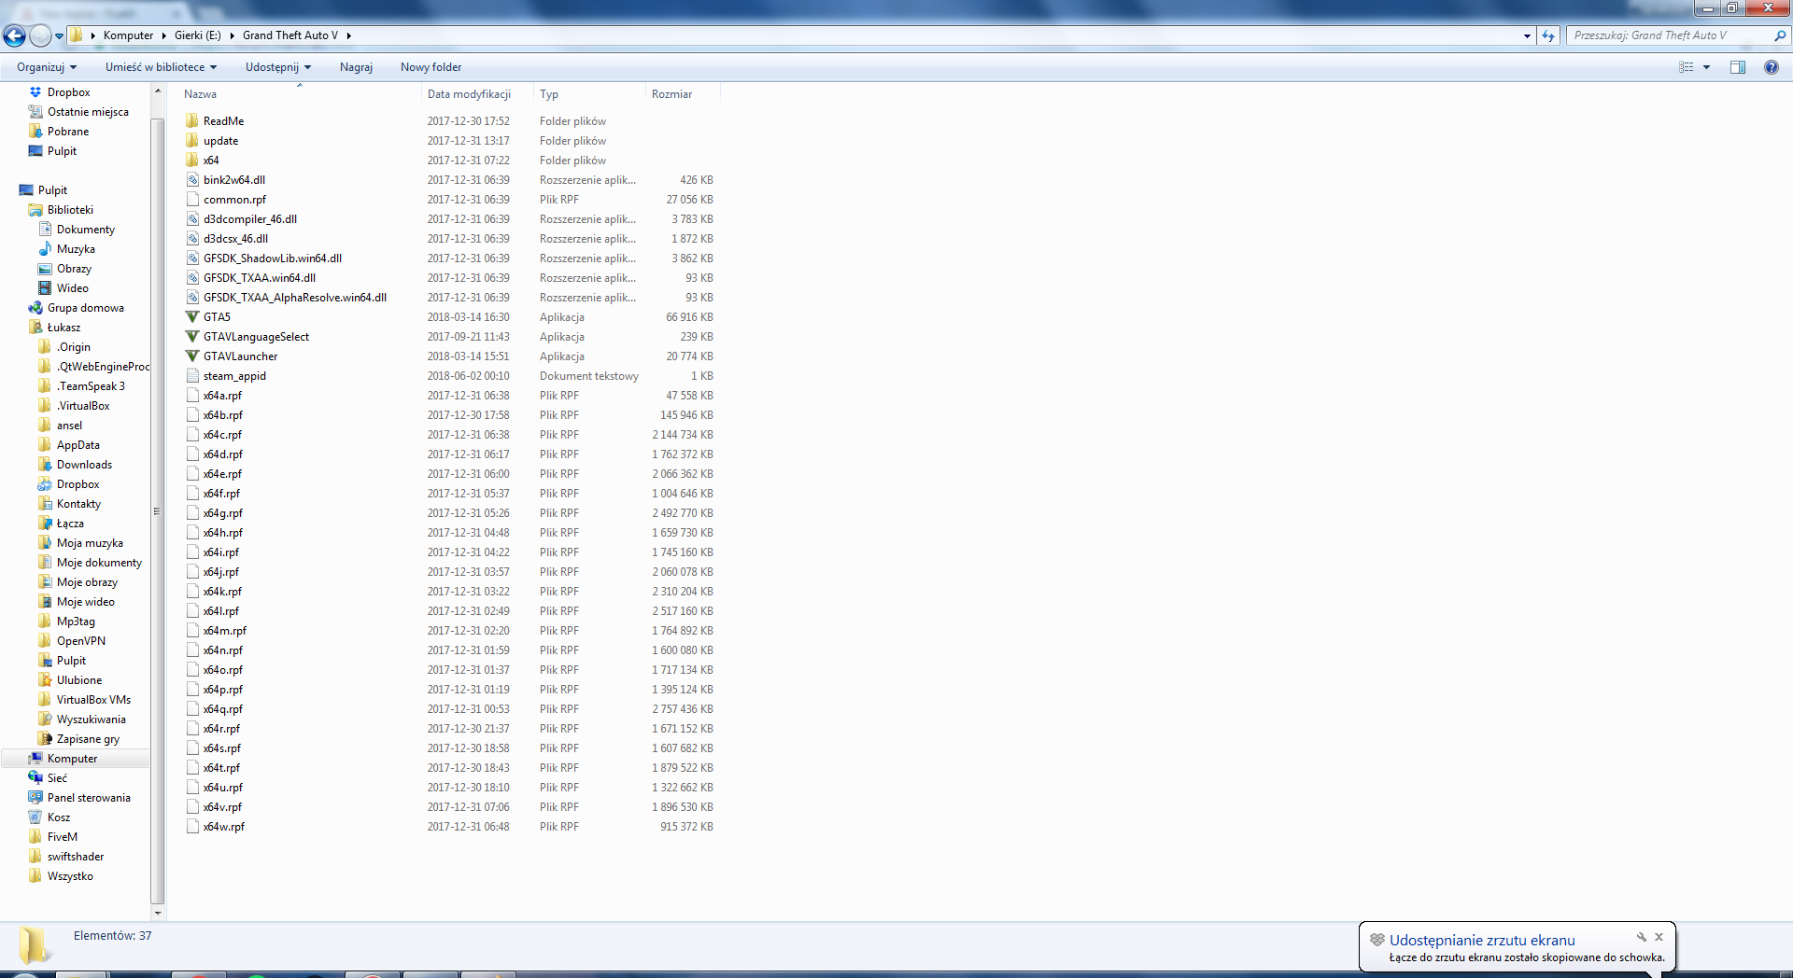This screenshot has height=978, width=1793.
Task: Open options wrench on the screenshot notification
Action: pyautogui.click(x=1641, y=937)
